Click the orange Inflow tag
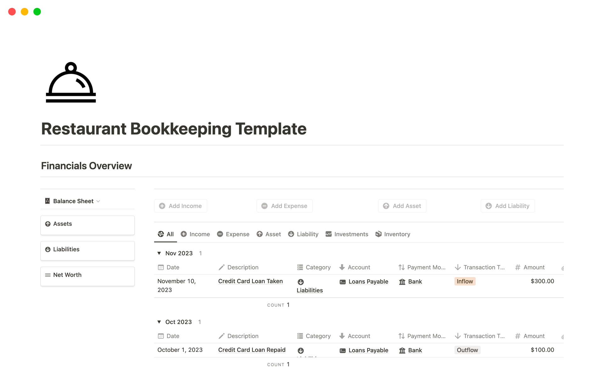This screenshot has height=377, width=604. pos(465,281)
